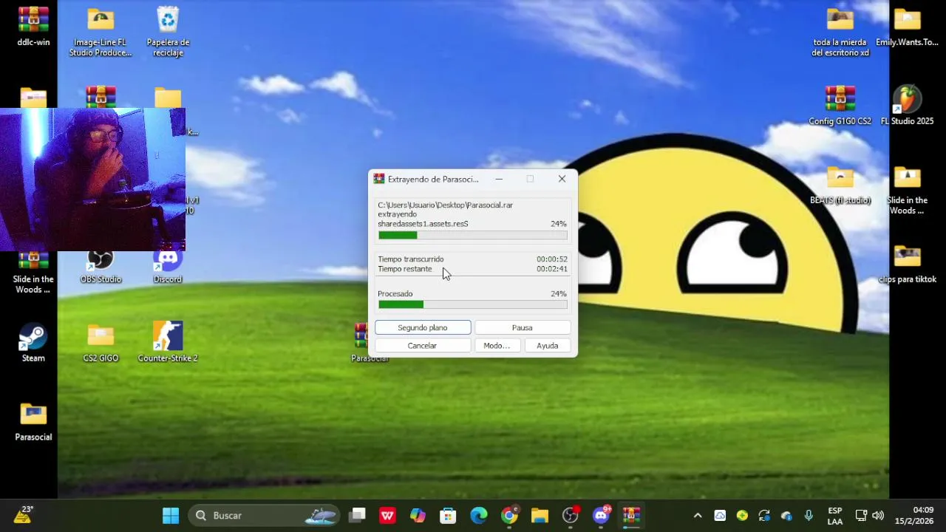Image resolution: width=946 pixels, height=532 pixels.
Task: Open Google Chrome from the taskbar
Action: [x=509, y=516]
